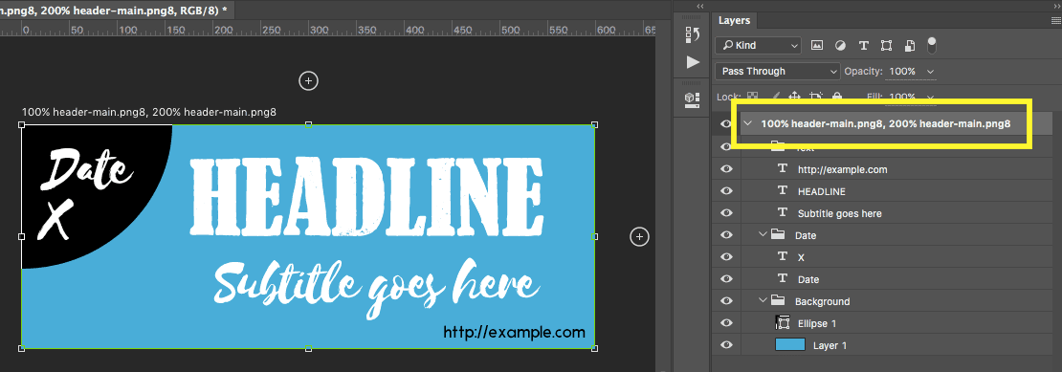Click the adjustment layer filter icon
The height and width of the screenshot is (372, 1062).
(840, 45)
